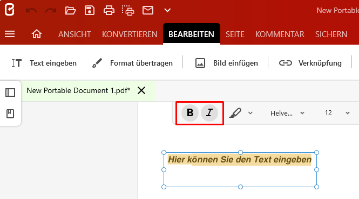This screenshot has width=359, height=199.
Task: Switch to the SICHERN tab
Action: (331, 34)
